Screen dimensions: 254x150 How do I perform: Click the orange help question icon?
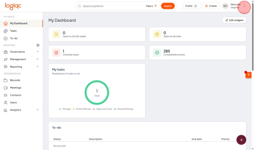(248, 75)
